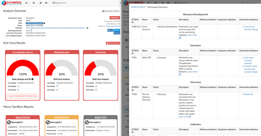Open the file submission dropdown in left navbar

click(x=34, y=3)
